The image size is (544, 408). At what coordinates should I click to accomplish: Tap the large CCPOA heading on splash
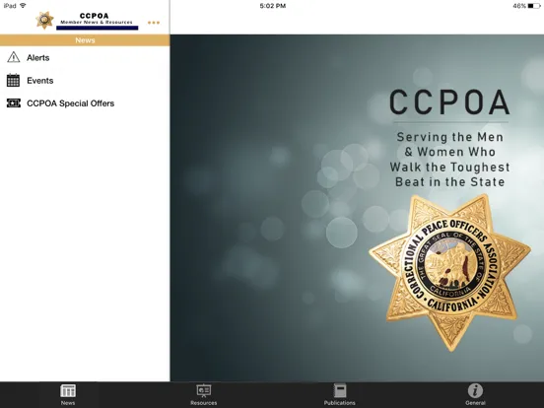click(x=449, y=102)
